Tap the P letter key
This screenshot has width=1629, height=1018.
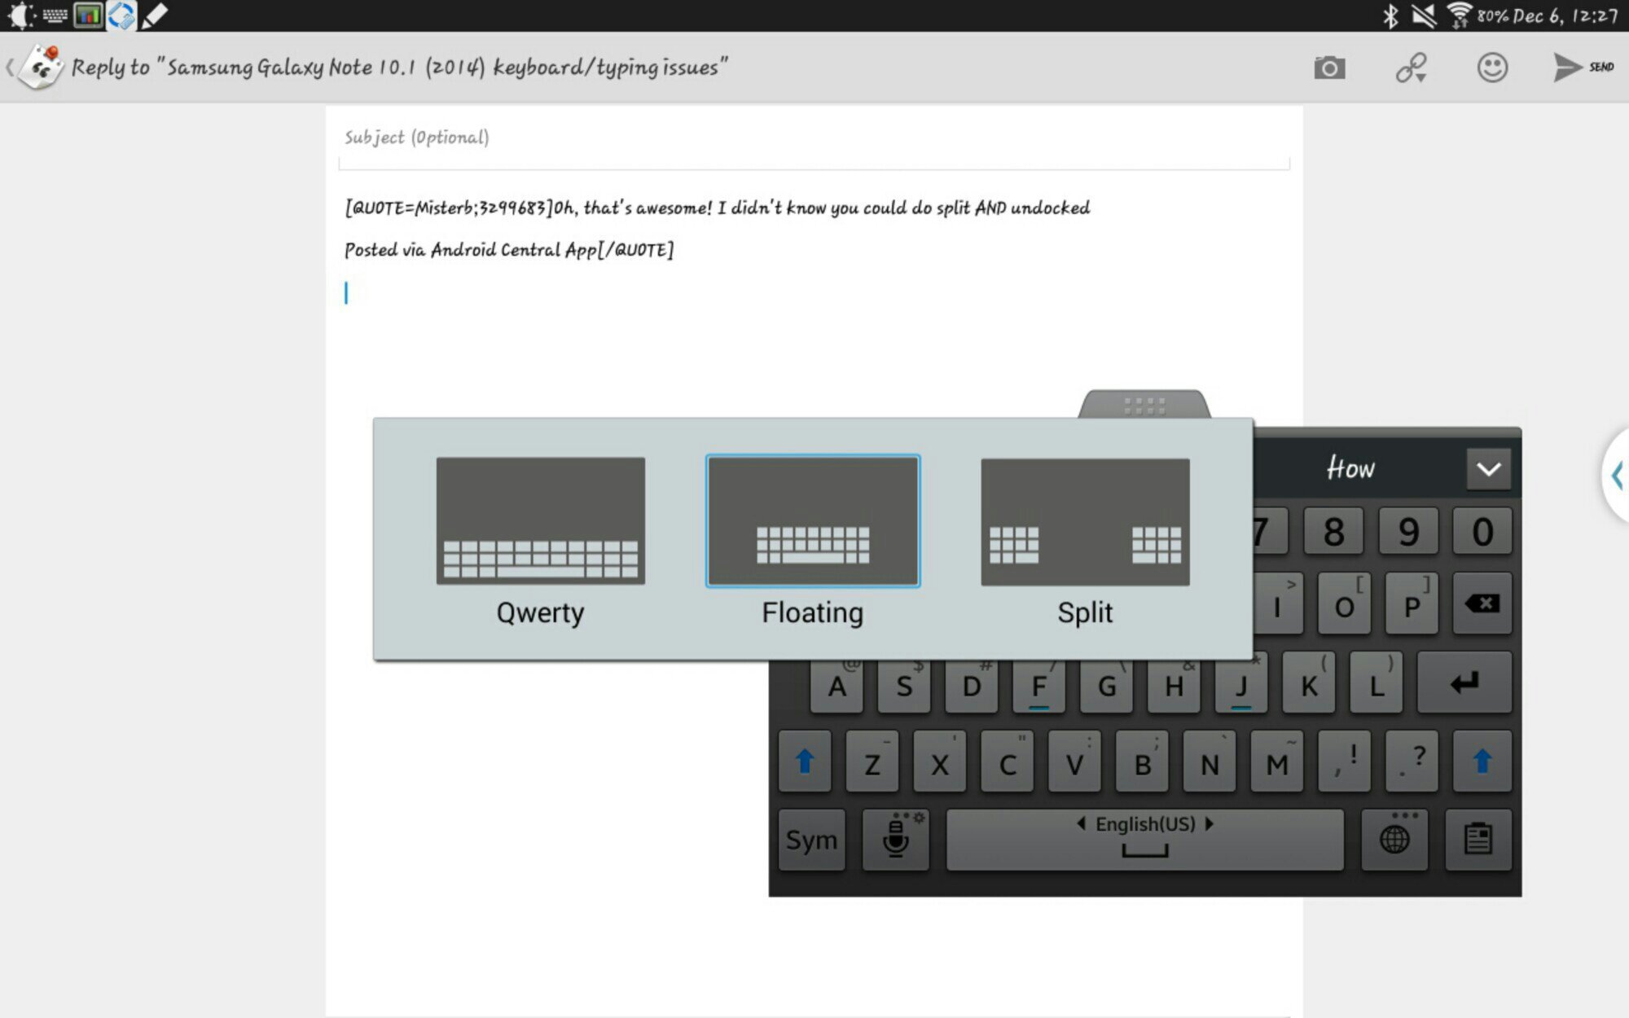click(x=1412, y=603)
